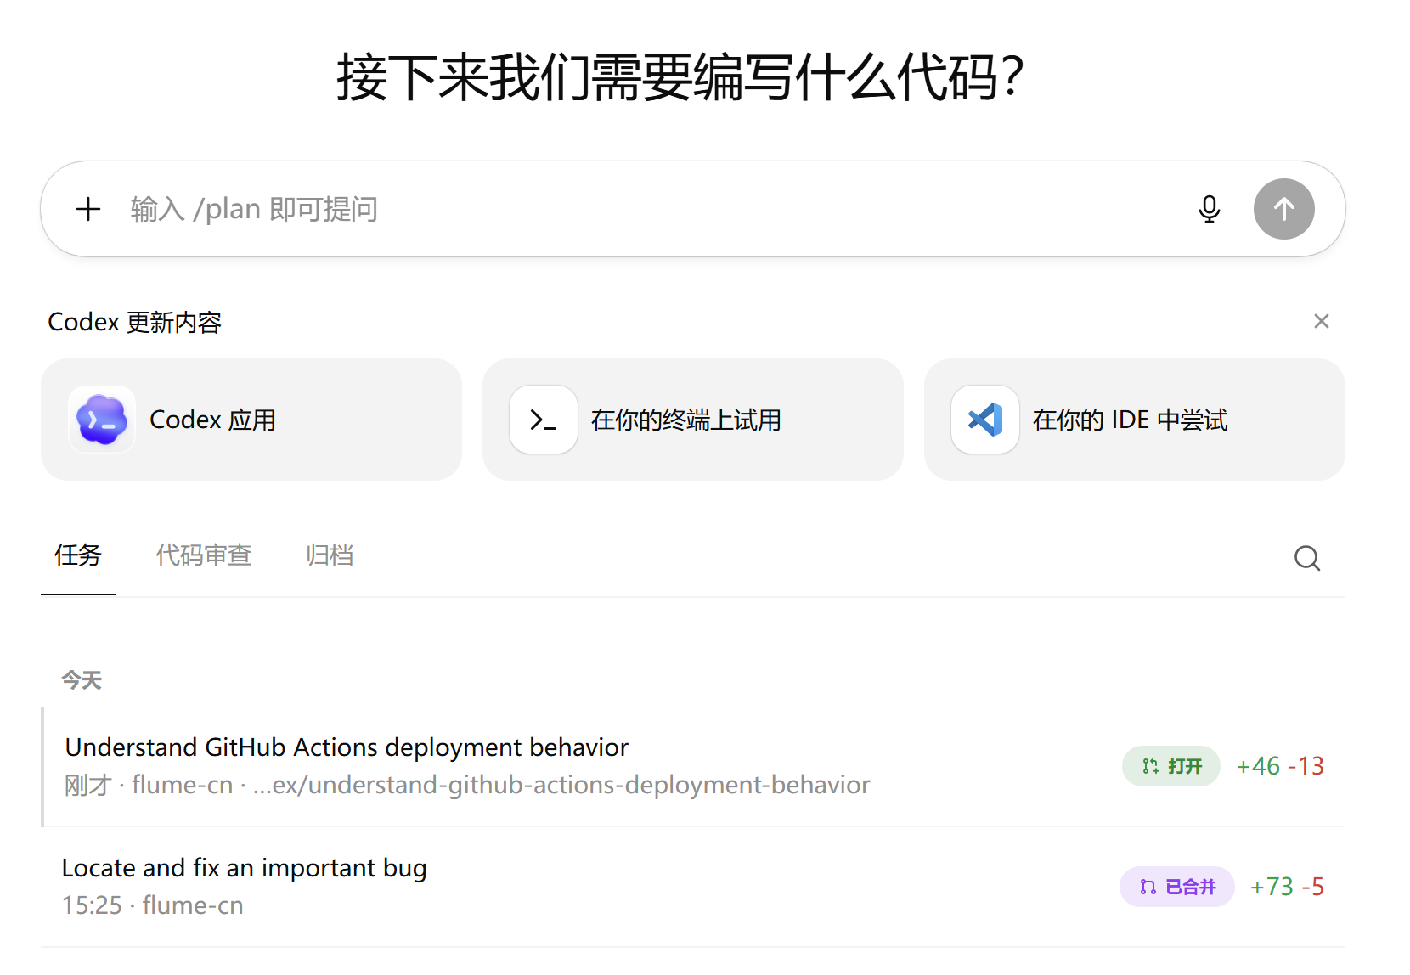Click the +73 -5 diff stats

click(x=1287, y=887)
